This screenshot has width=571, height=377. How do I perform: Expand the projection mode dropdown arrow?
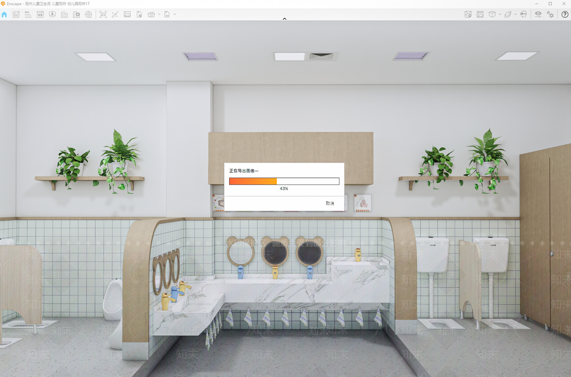click(x=500, y=15)
